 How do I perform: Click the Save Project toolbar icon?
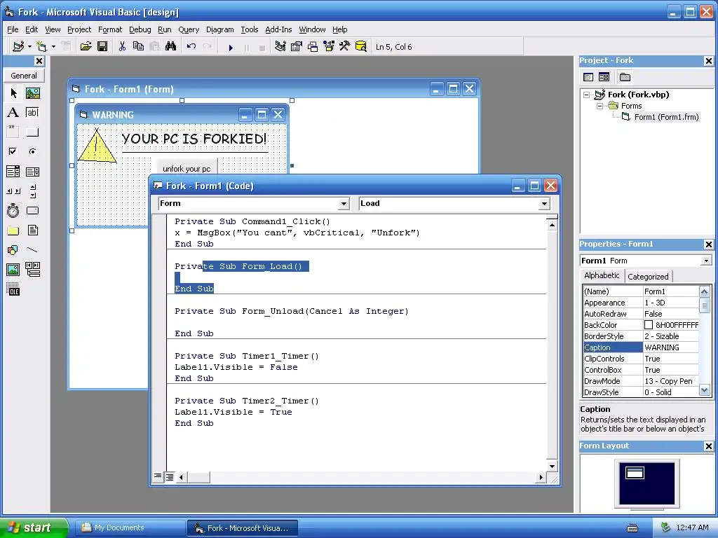[x=102, y=47]
